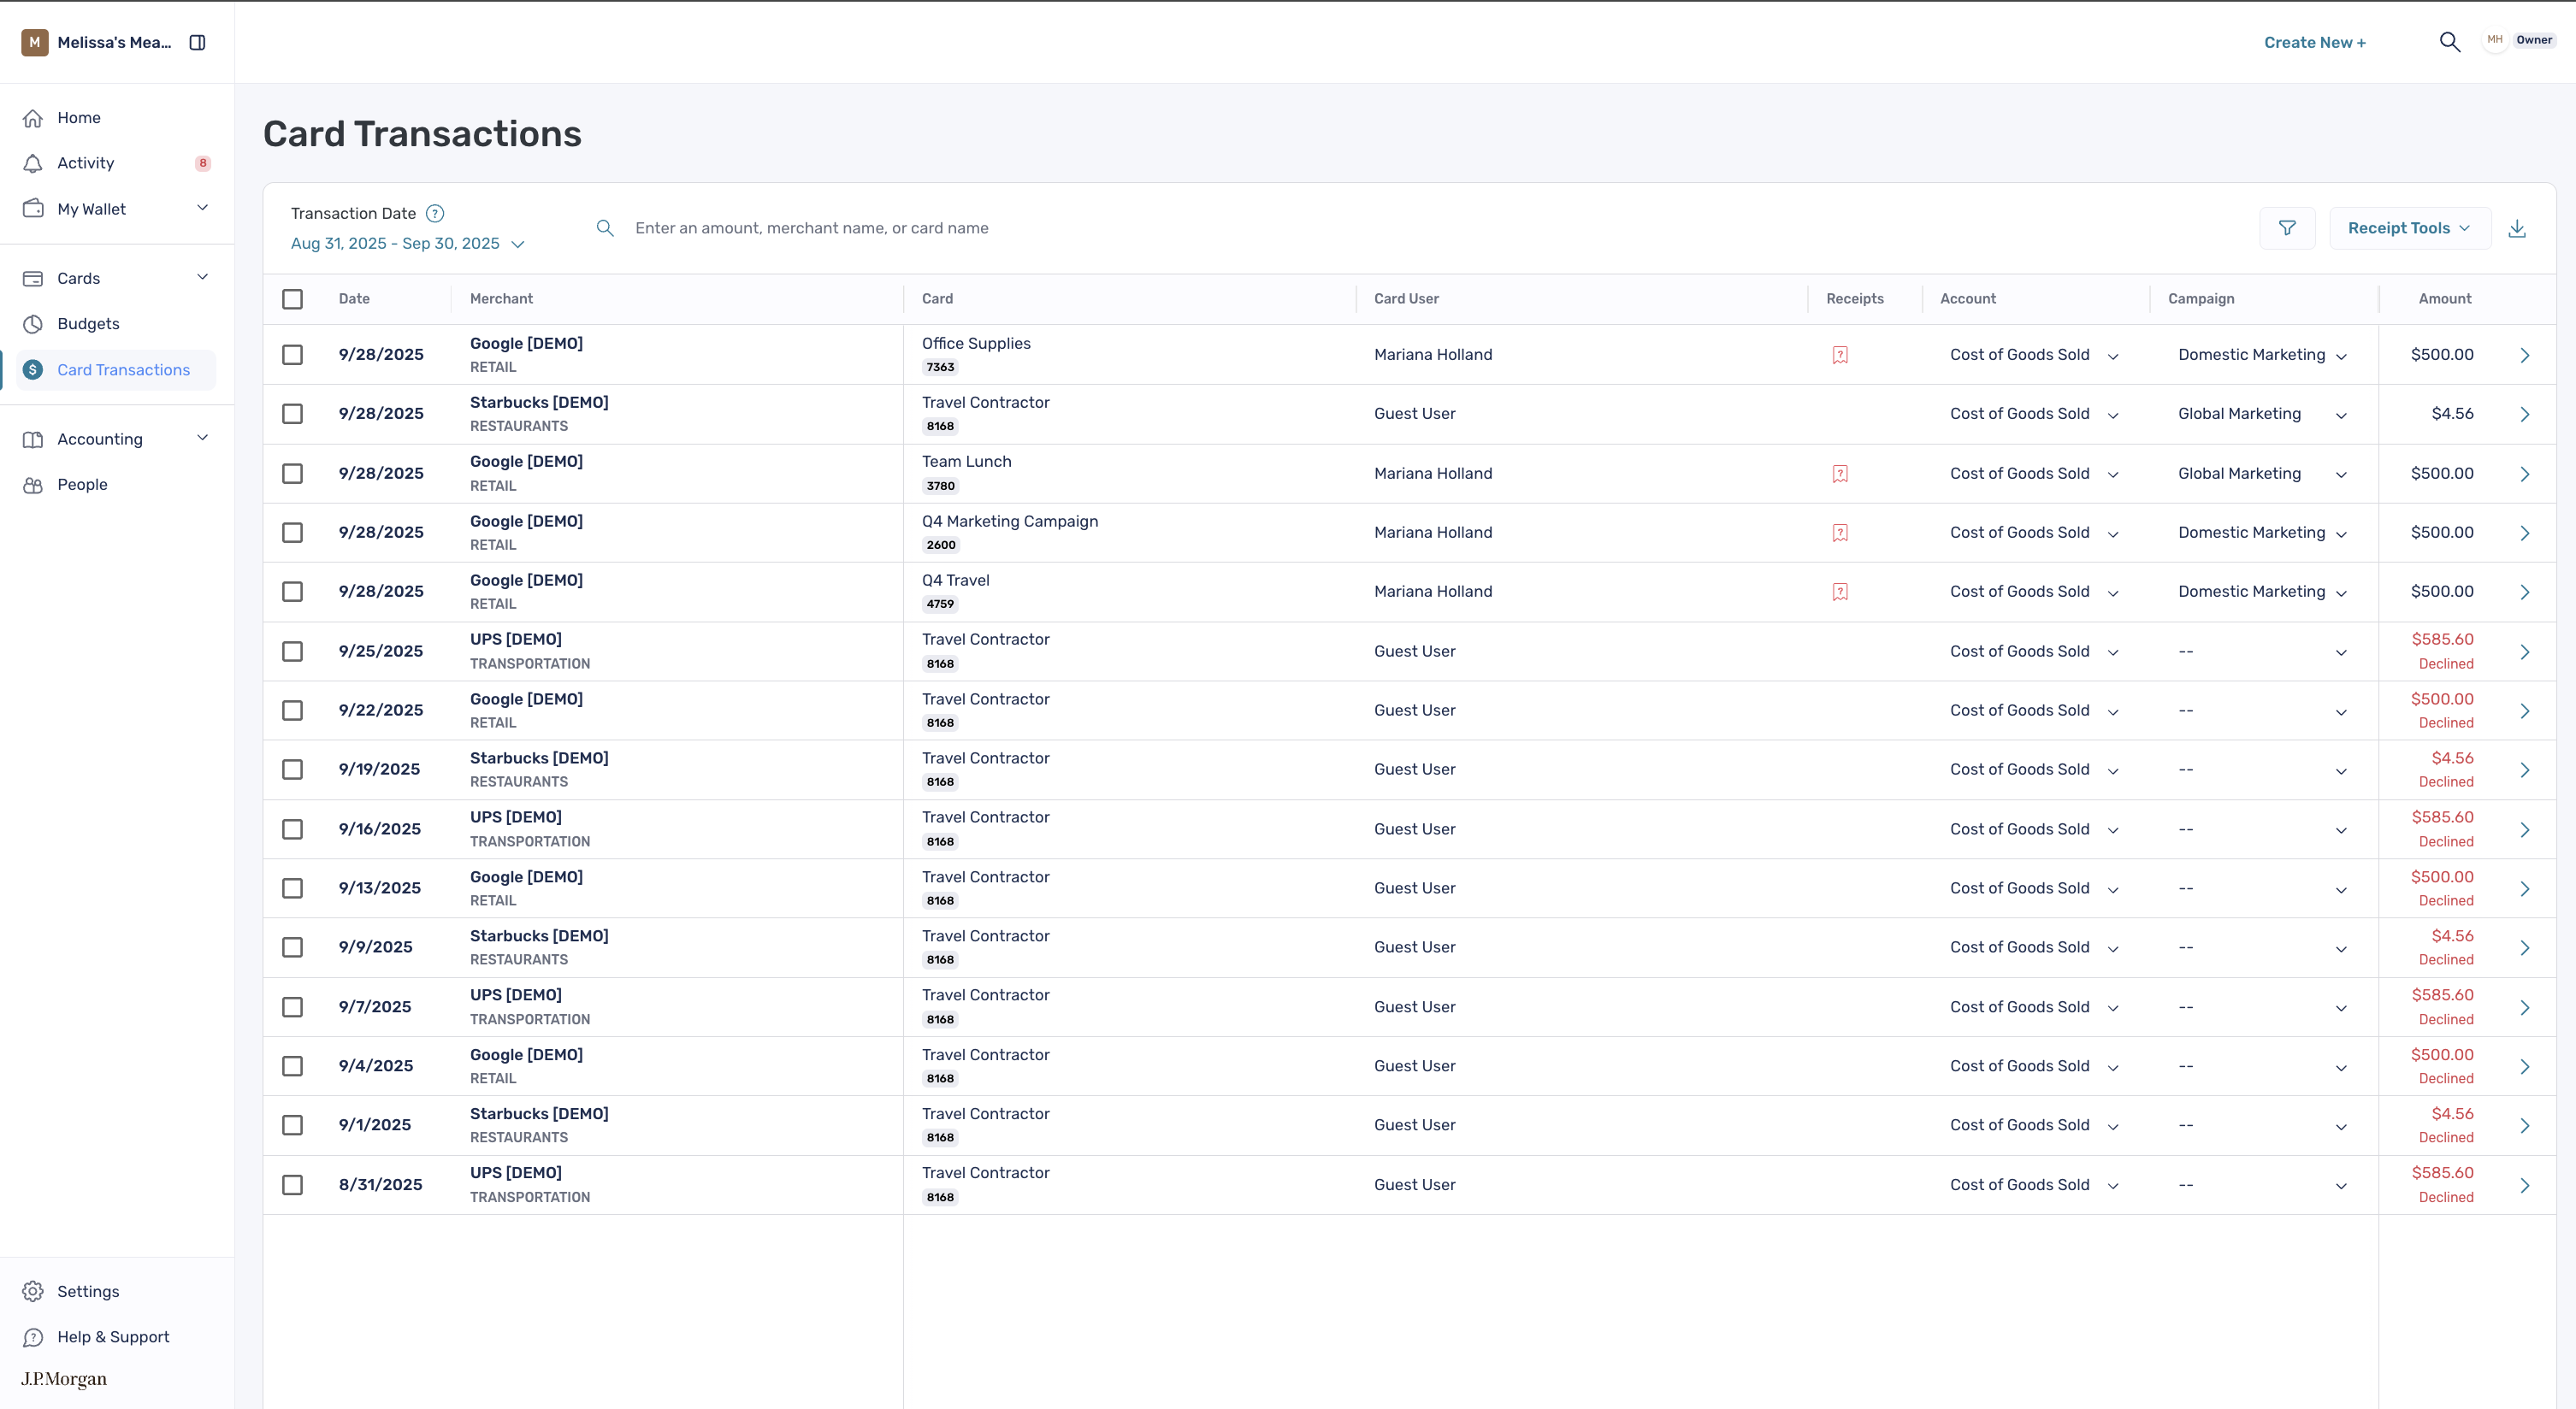Screen dimensions: 2576x1409
Task: Check the 9/25/2025 UPS transaction checkbox
Action: point(292,652)
